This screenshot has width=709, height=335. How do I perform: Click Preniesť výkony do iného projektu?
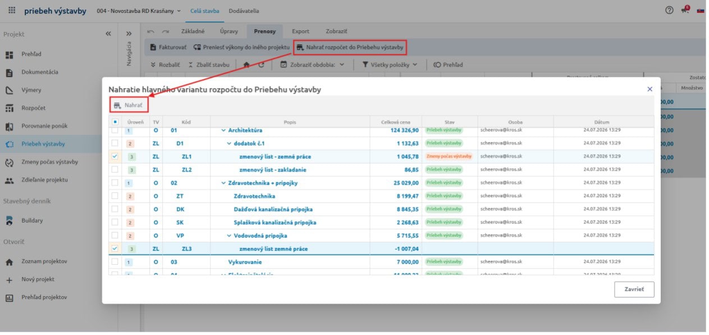pos(241,48)
